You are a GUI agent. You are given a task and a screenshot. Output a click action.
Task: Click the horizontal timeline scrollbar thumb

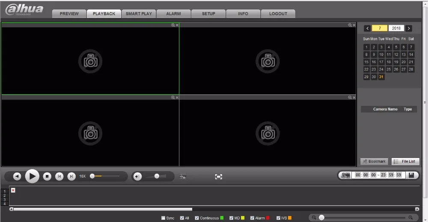tap(103, 209)
